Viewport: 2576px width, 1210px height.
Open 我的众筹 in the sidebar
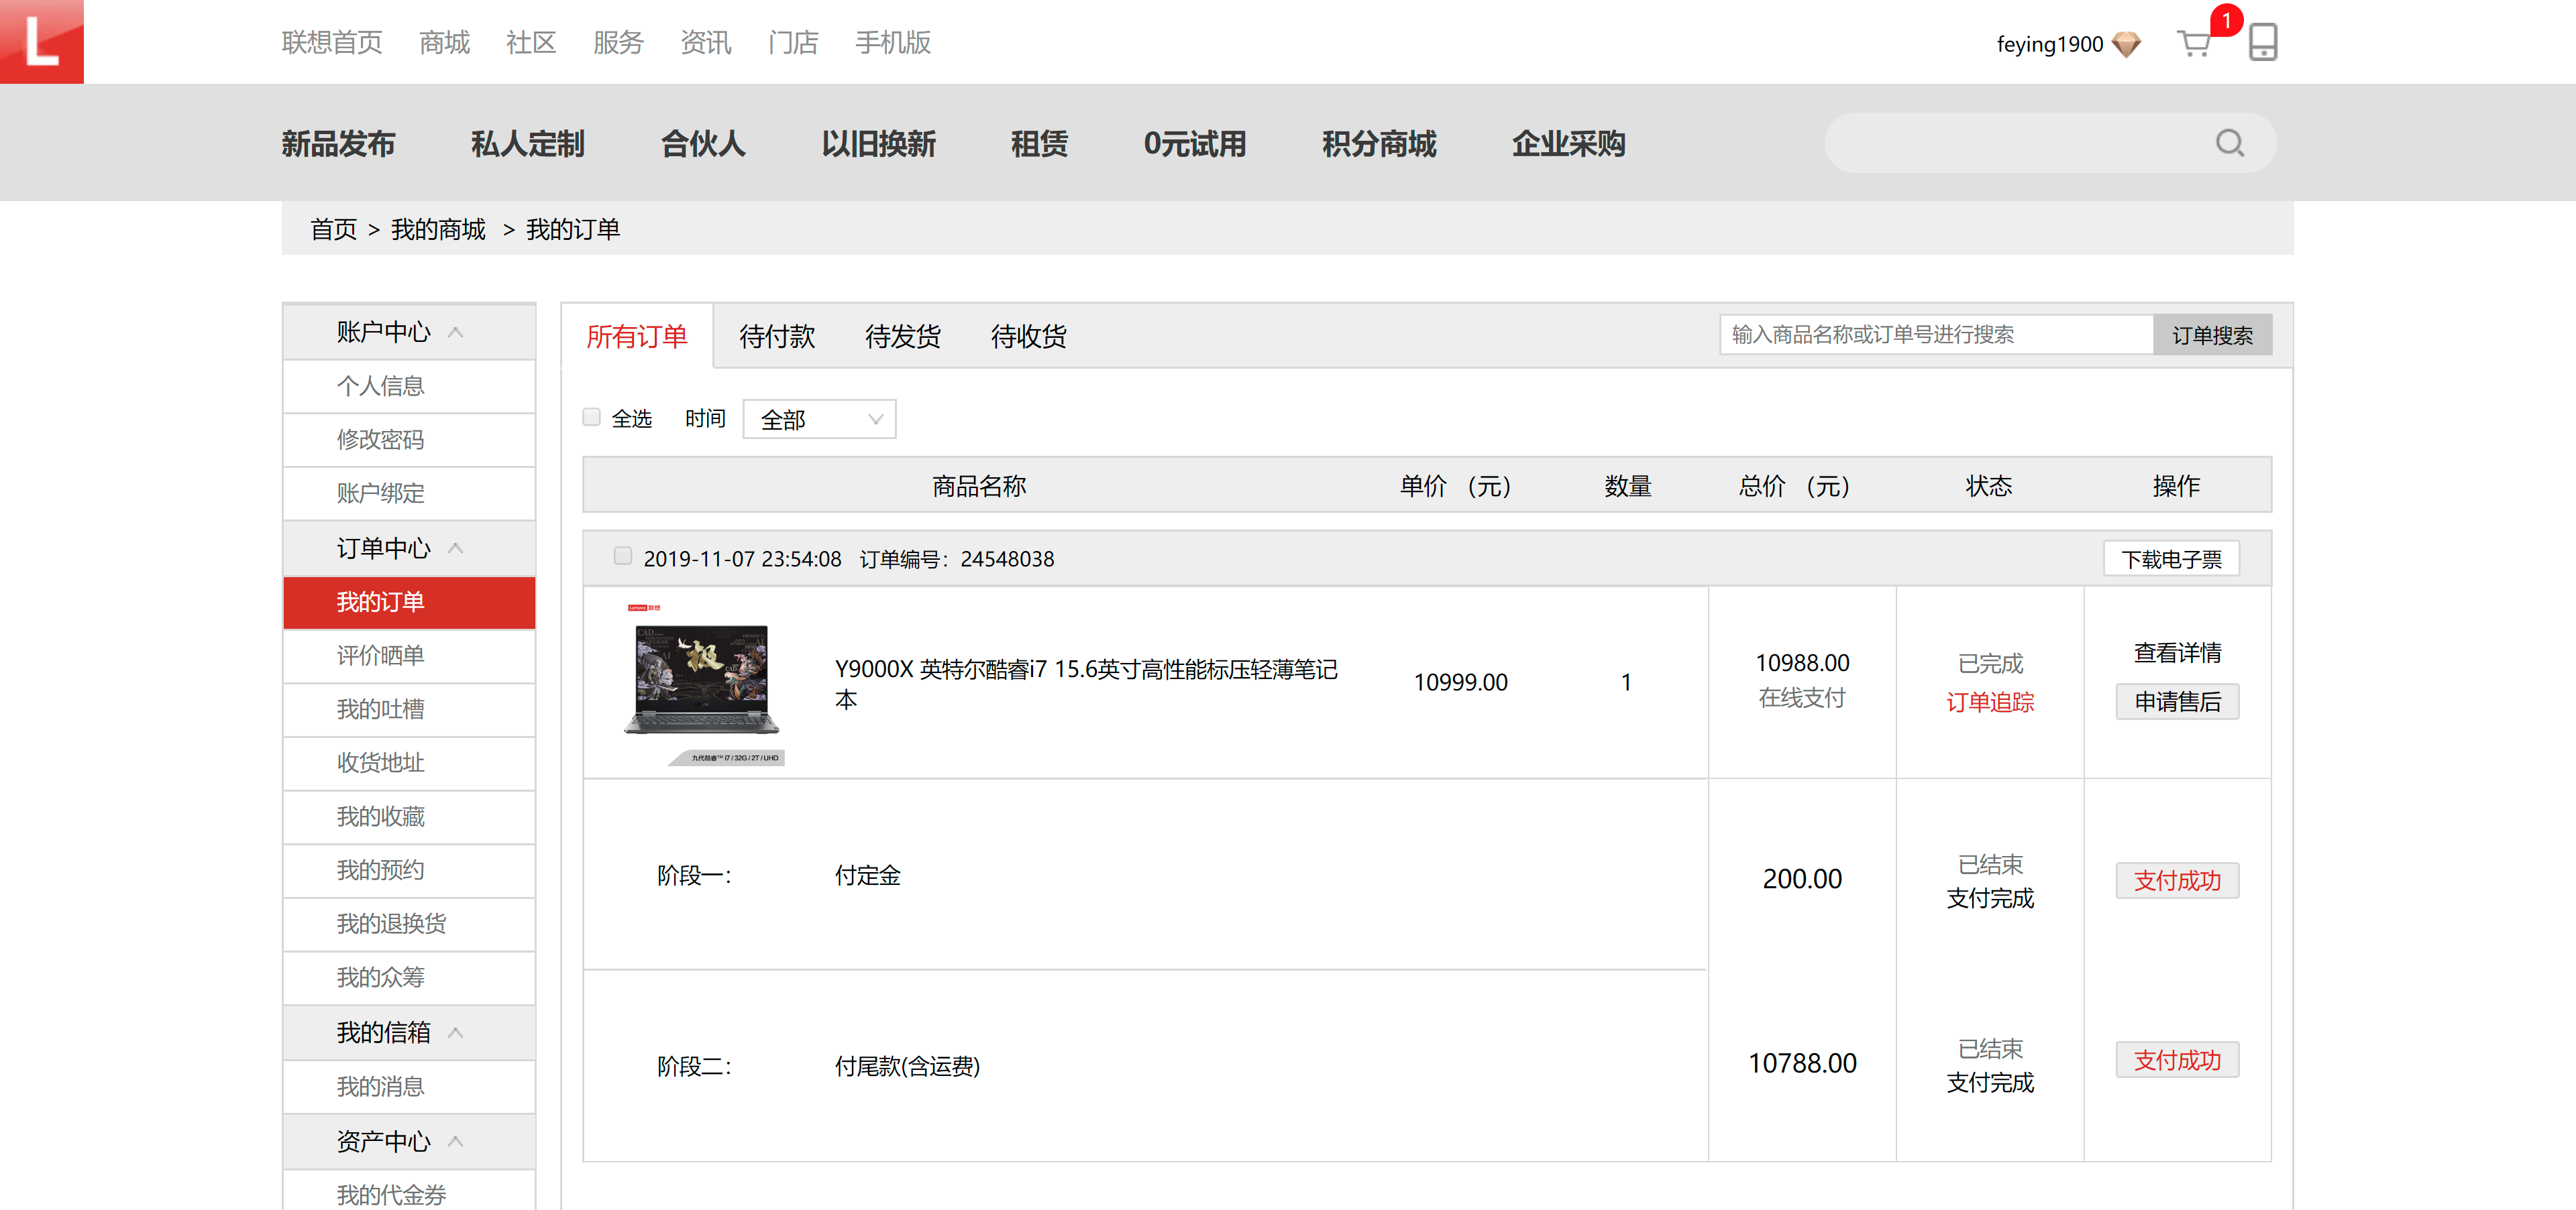(409, 977)
